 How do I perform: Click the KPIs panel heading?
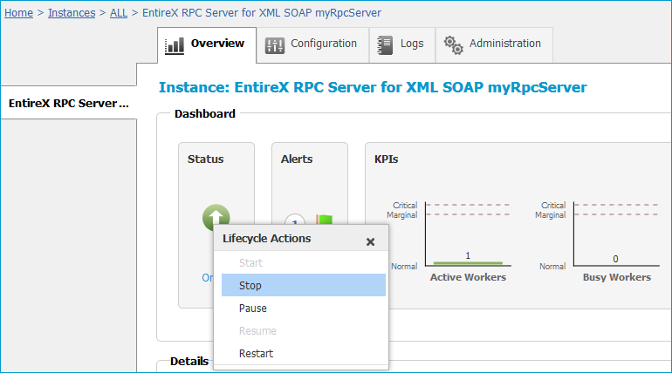tap(386, 159)
